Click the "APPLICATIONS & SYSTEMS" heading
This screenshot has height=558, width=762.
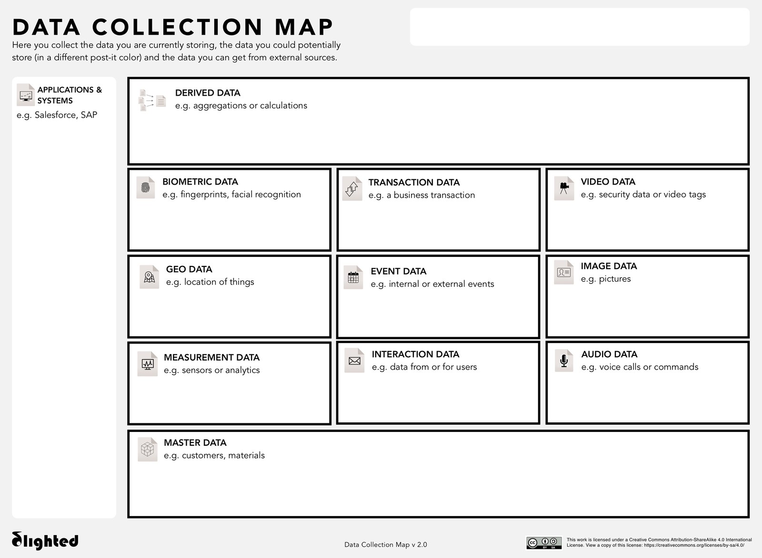point(70,95)
